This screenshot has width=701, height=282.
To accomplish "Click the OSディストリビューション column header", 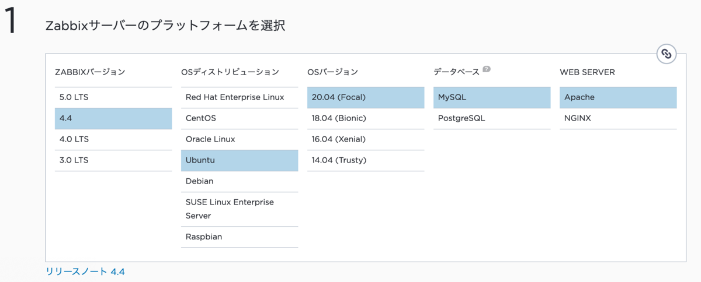I will (230, 72).
